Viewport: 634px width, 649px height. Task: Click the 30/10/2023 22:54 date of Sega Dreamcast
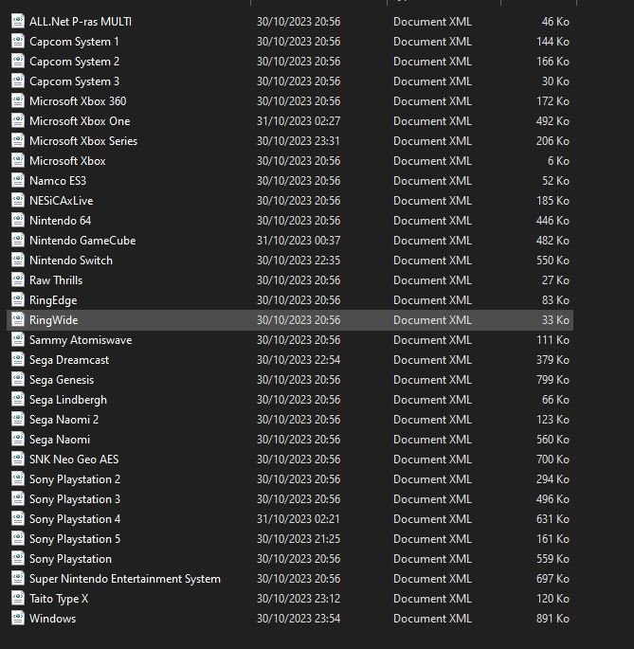point(299,360)
